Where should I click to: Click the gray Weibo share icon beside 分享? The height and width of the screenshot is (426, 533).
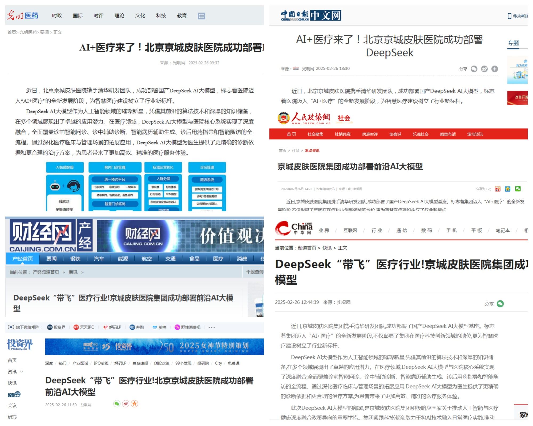pyautogui.click(x=484, y=69)
